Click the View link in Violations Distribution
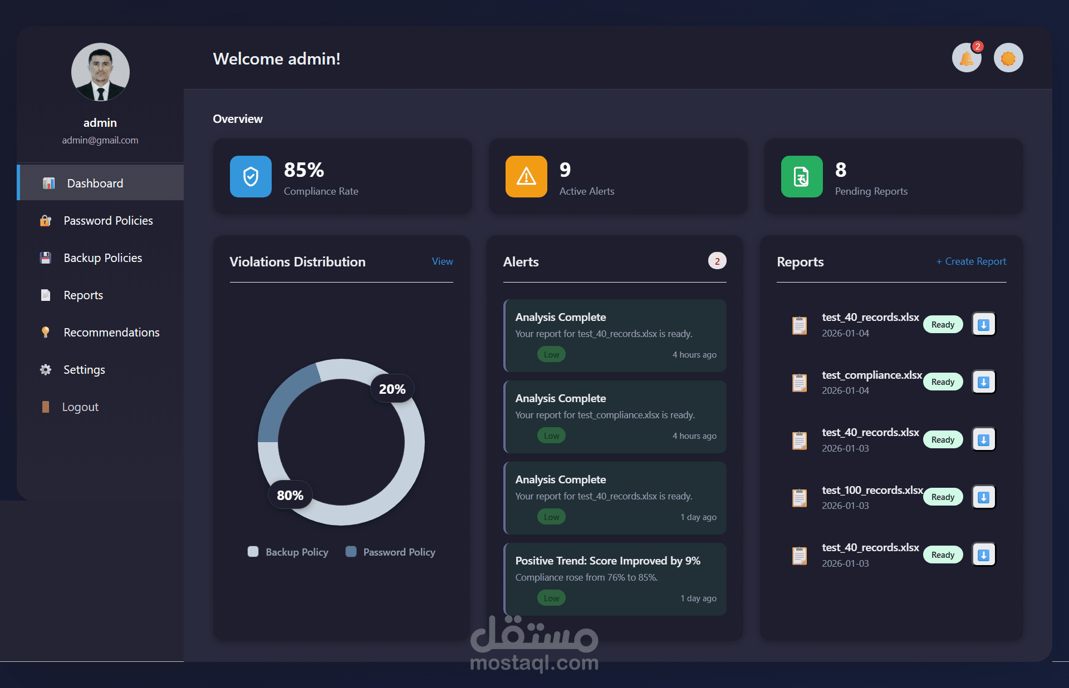The width and height of the screenshot is (1069, 688). coord(442,261)
